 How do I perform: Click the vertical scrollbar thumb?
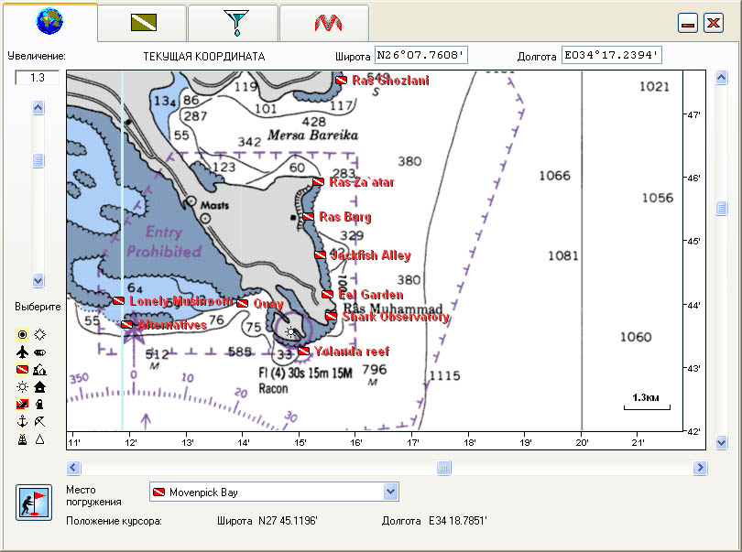click(721, 208)
